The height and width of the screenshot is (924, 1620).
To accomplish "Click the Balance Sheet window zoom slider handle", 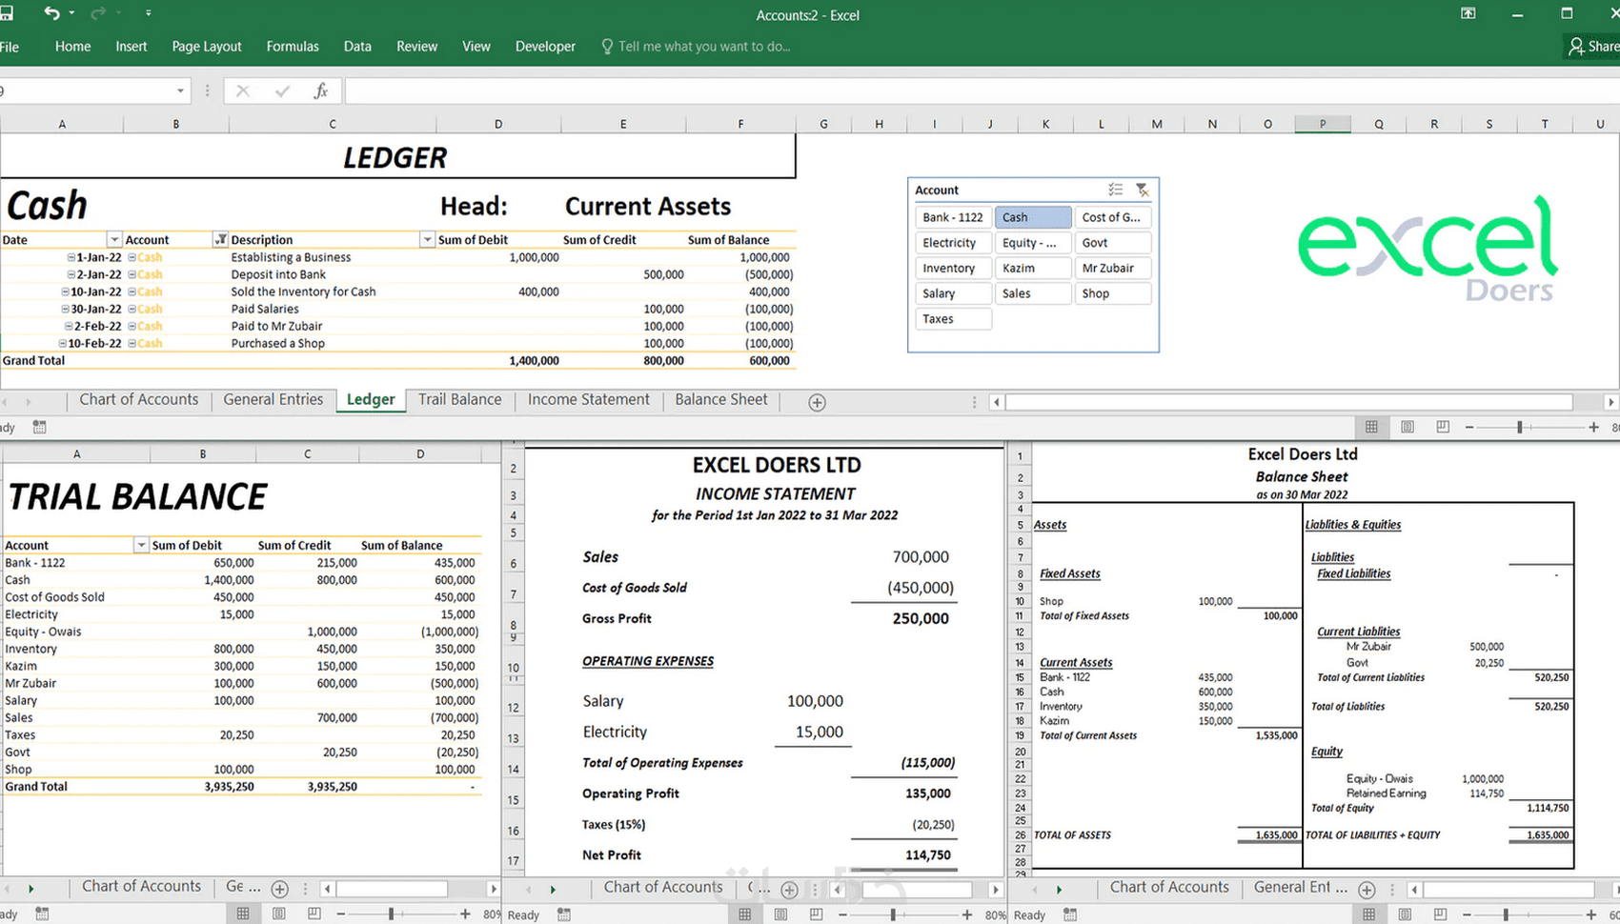I will (x=1506, y=915).
